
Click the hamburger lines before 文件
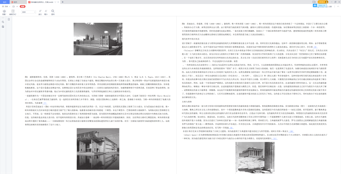3,6
